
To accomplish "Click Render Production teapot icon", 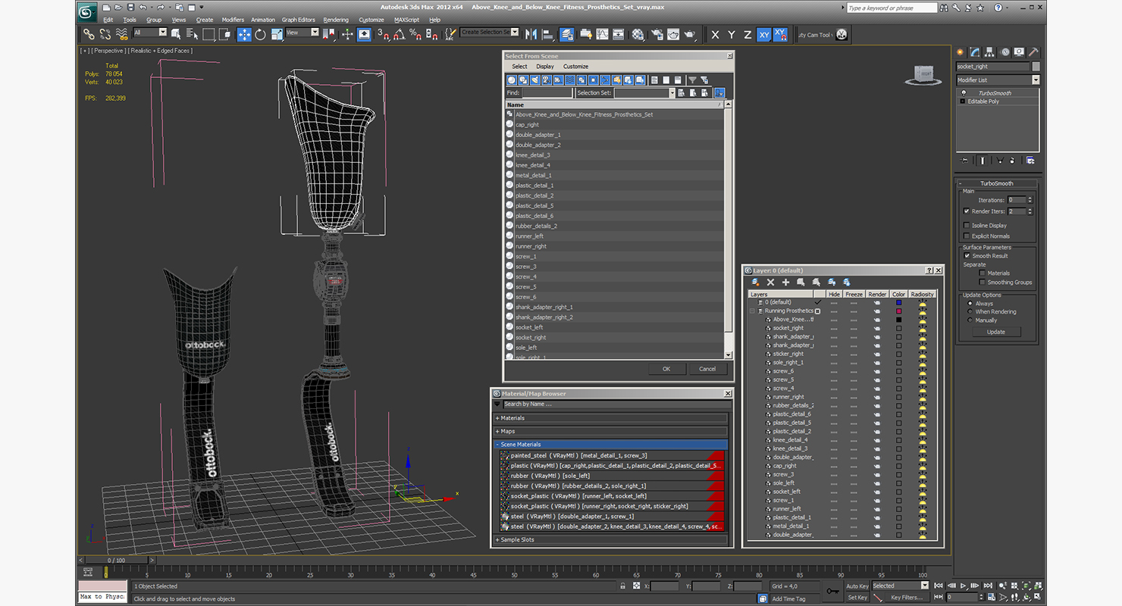I will pos(689,34).
